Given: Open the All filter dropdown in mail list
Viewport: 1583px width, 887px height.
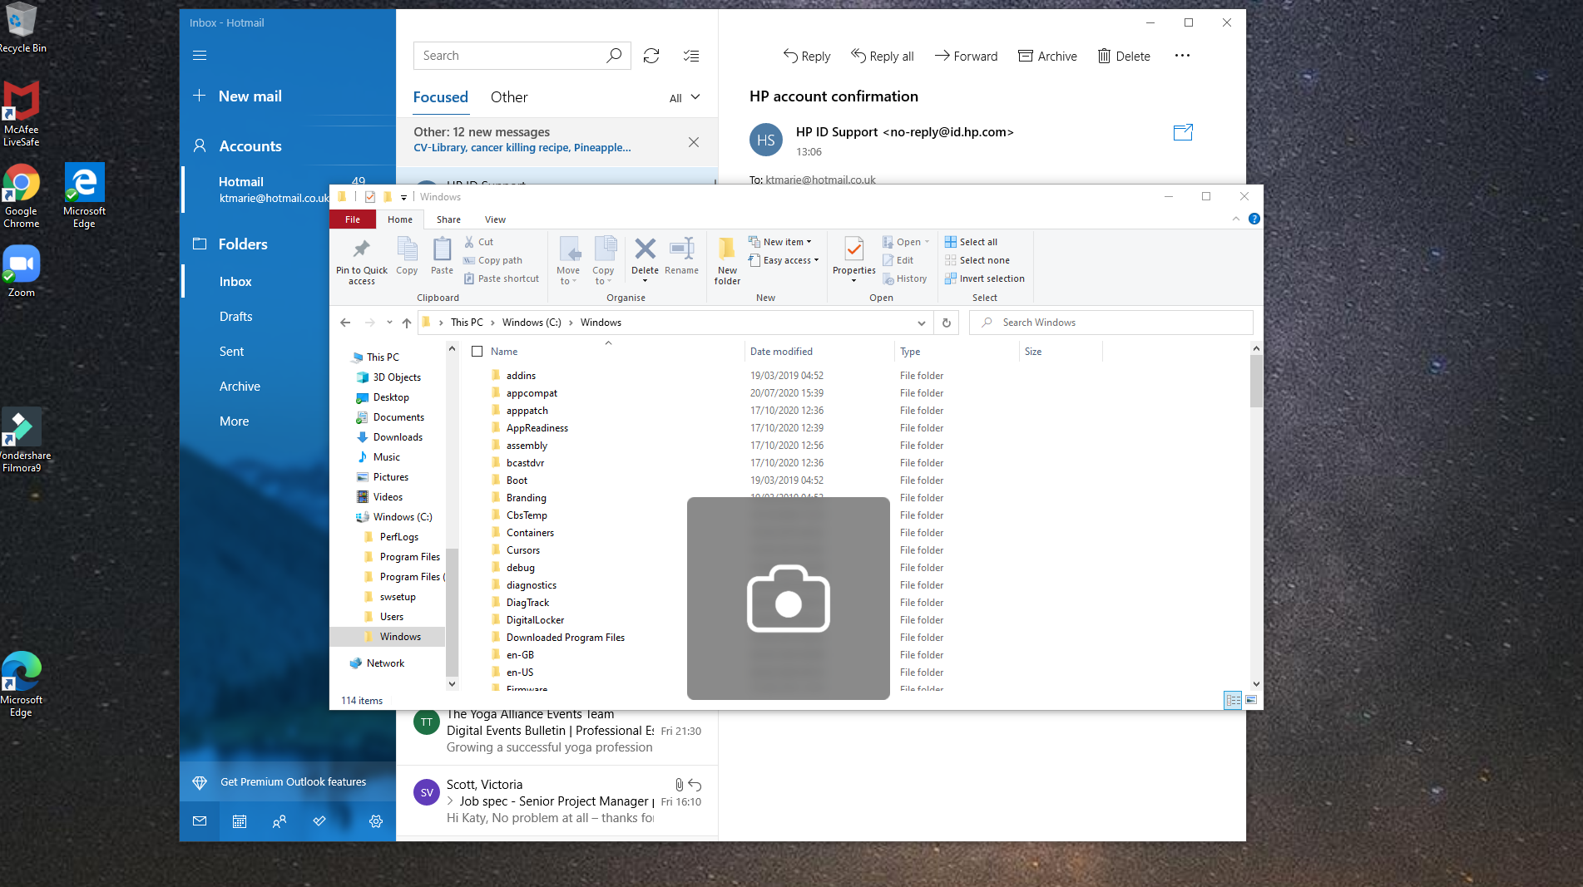Looking at the screenshot, I should (x=685, y=98).
